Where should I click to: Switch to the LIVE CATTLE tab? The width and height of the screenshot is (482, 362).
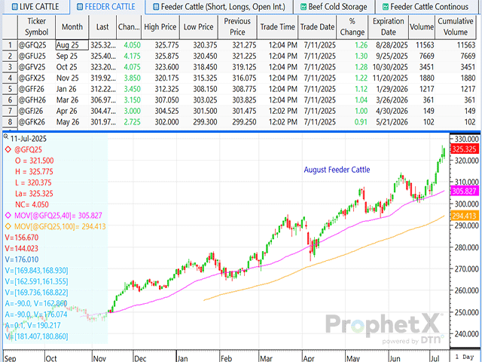[x=35, y=7]
